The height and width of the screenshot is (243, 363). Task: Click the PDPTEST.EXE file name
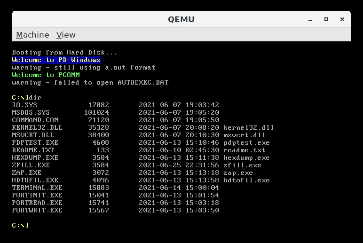pos(35,143)
